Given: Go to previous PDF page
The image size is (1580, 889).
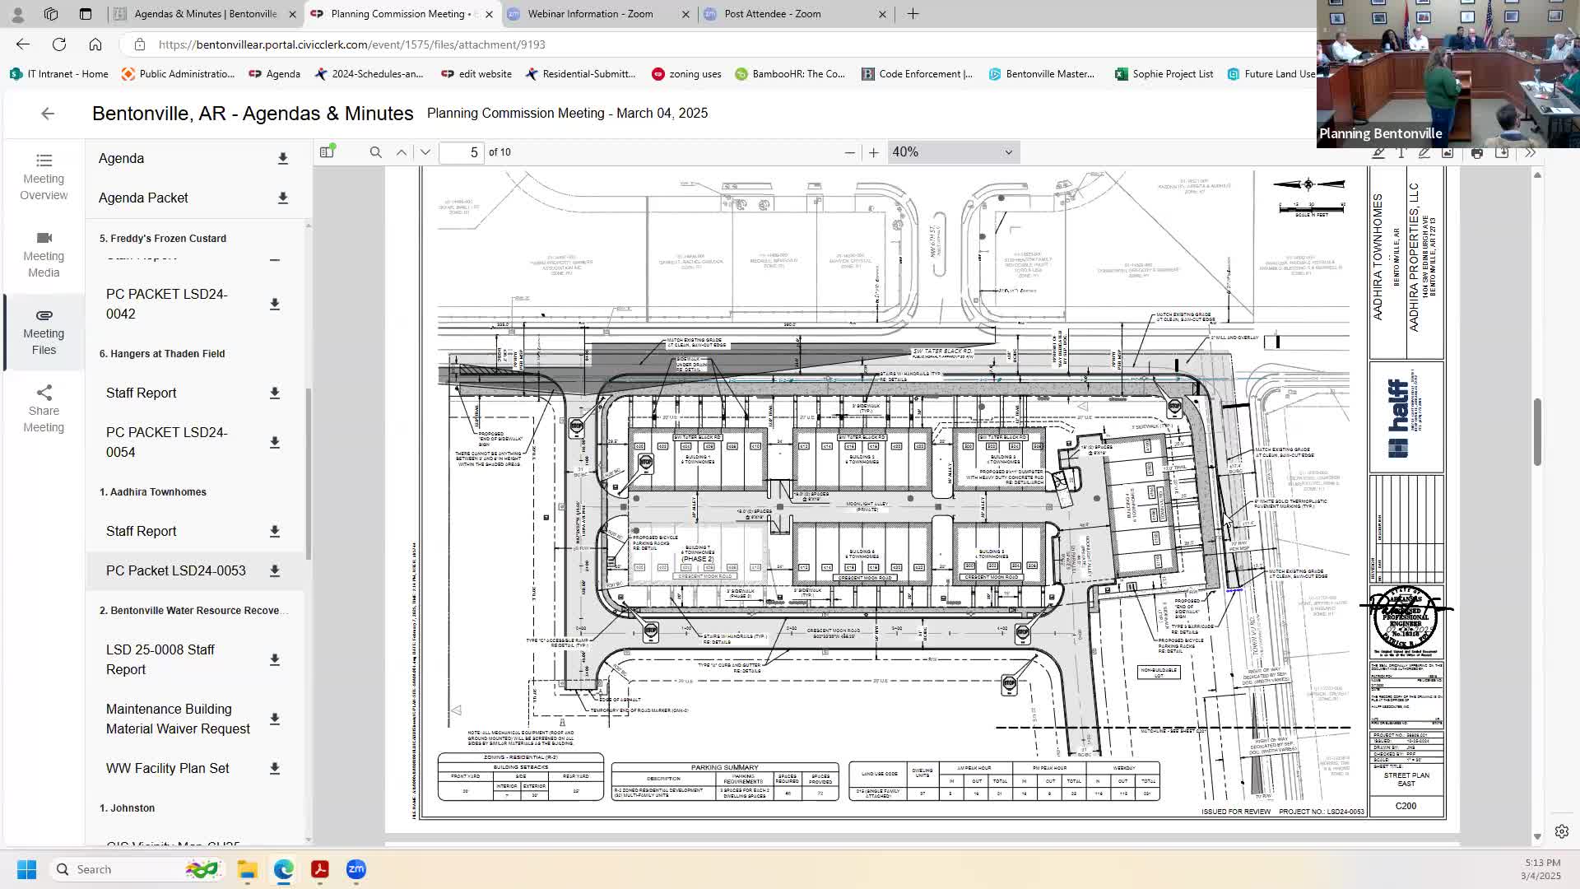Looking at the screenshot, I should pyautogui.click(x=401, y=152).
